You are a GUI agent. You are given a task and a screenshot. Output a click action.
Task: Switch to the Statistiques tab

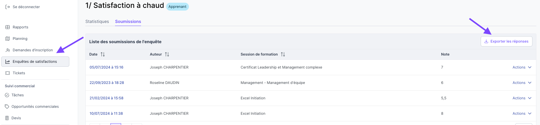[x=97, y=21]
